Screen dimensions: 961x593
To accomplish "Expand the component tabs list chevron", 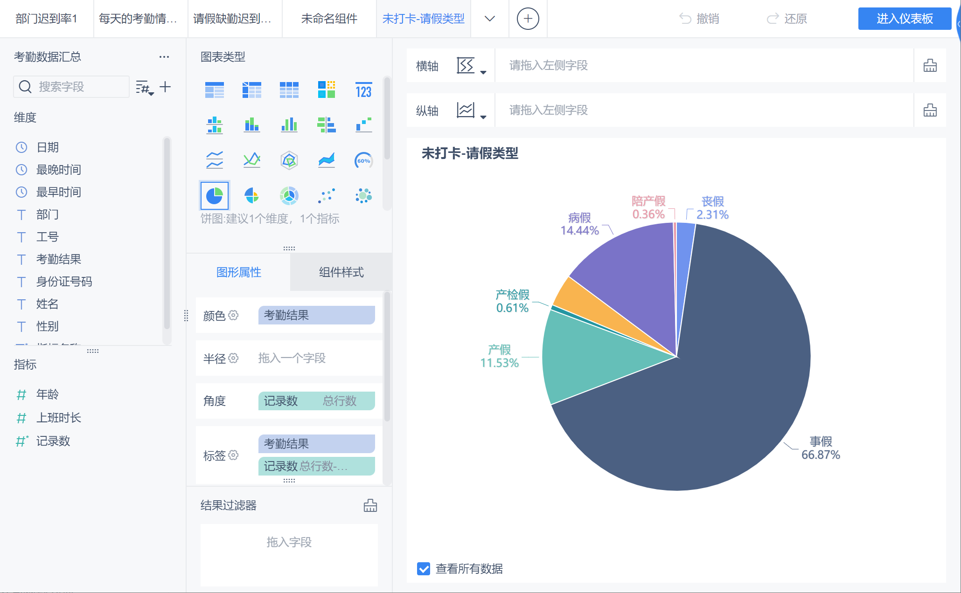I will click(489, 19).
